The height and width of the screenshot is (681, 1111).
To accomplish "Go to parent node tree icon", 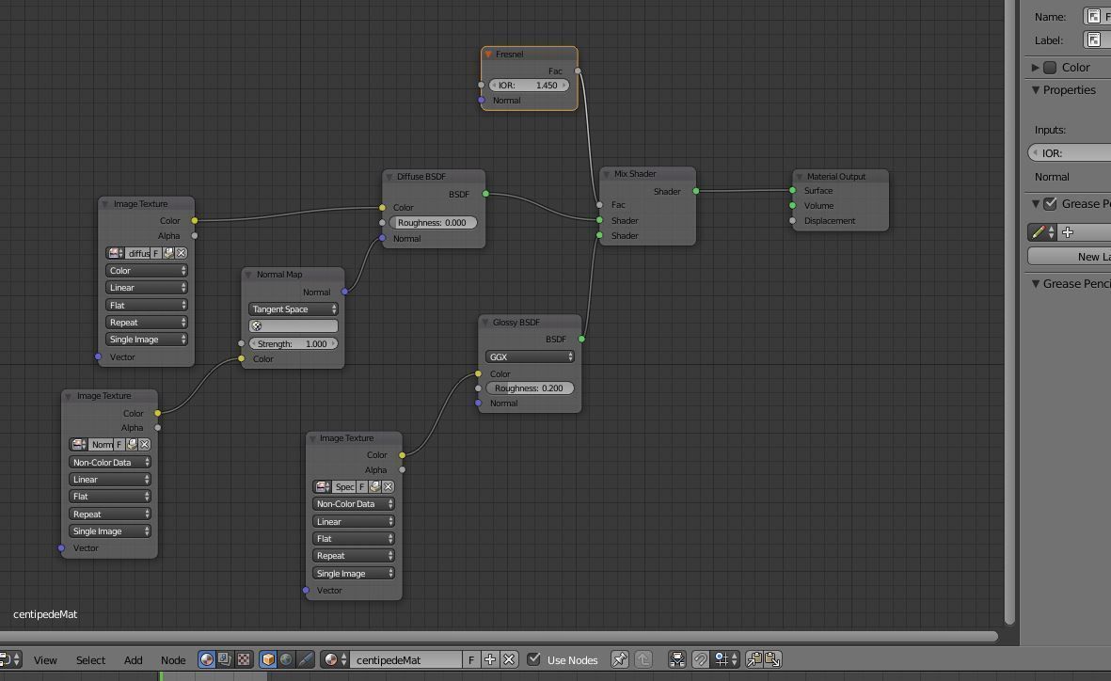I will point(643,659).
